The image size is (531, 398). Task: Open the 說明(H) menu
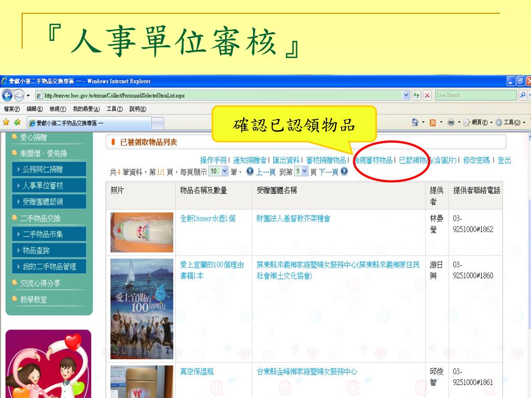tap(138, 109)
